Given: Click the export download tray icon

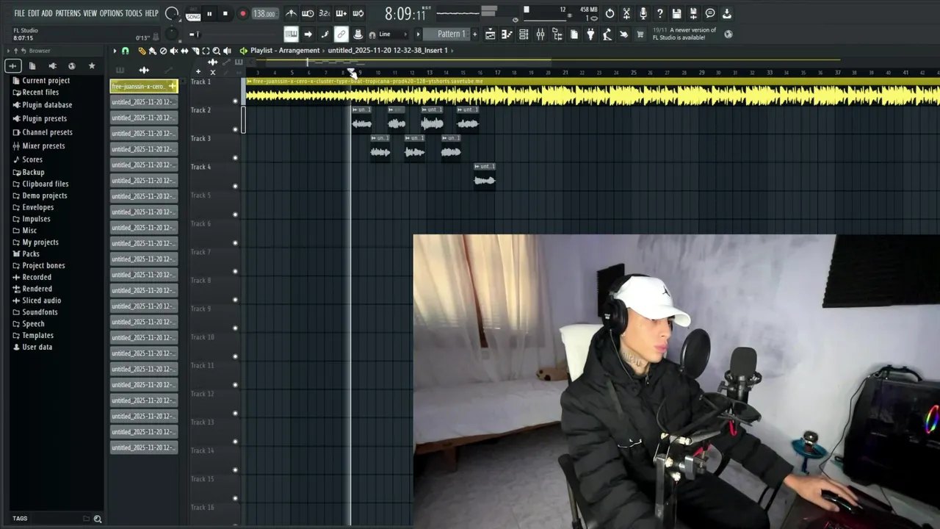Looking at the screenshot, I should click(x=727, y=13).
